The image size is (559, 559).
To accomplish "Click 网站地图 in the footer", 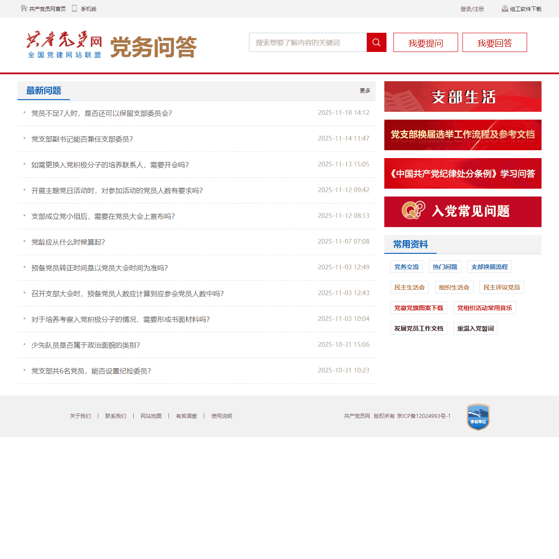I will [x=151, y=416].
